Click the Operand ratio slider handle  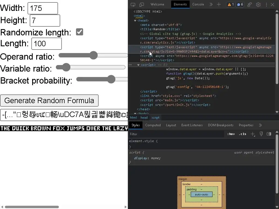coord(93,55)
